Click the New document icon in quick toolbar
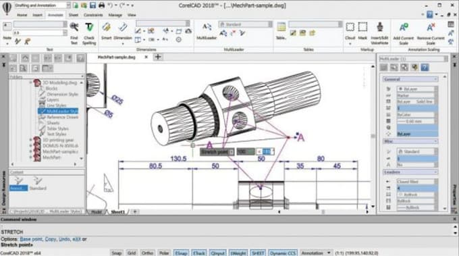This screenshot has height=256, width=459. 76,5
